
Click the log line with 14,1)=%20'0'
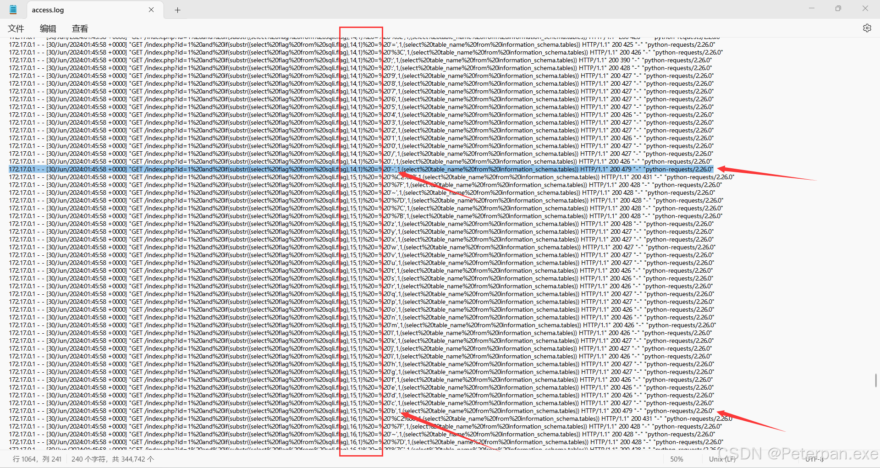pos(361,146)
